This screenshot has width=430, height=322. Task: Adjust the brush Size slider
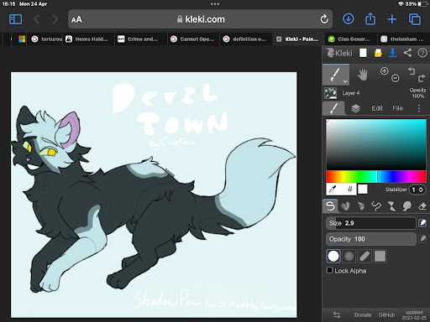tap(371, 223)
